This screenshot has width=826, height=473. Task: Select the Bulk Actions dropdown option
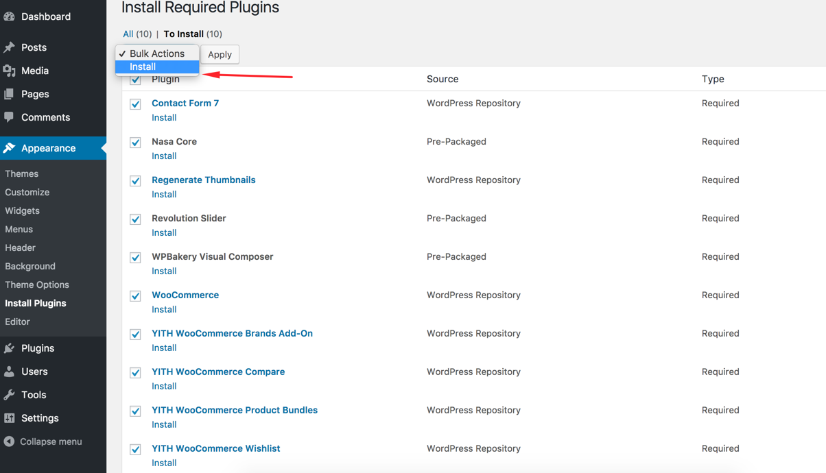point(157,53)
